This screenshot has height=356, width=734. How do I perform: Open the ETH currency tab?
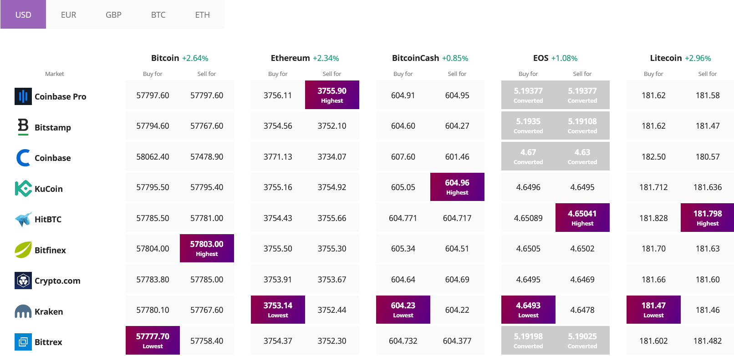203,15
